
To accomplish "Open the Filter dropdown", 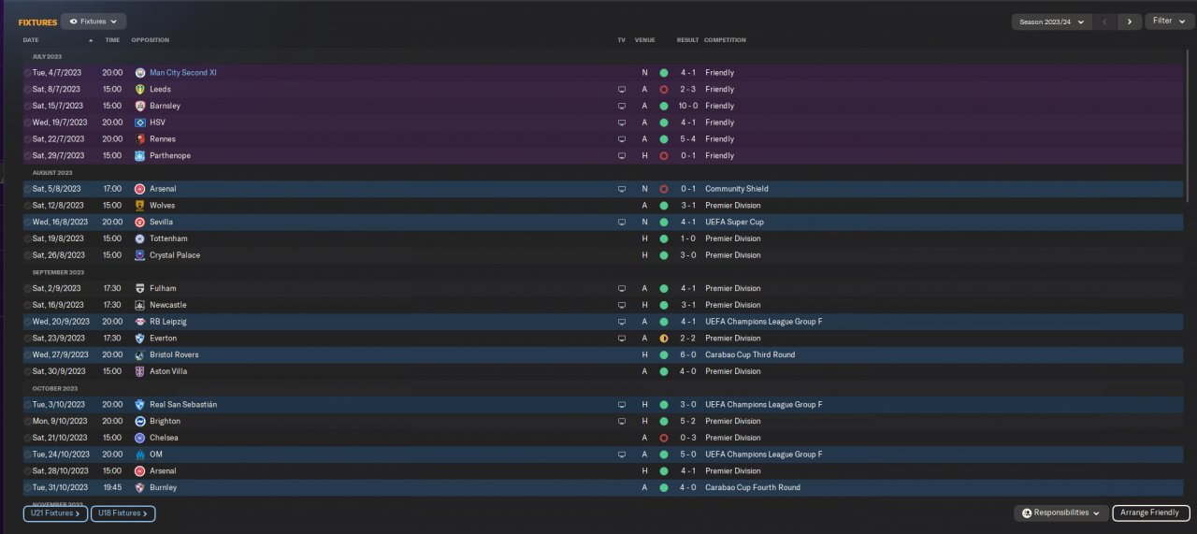I will 1169,22.
